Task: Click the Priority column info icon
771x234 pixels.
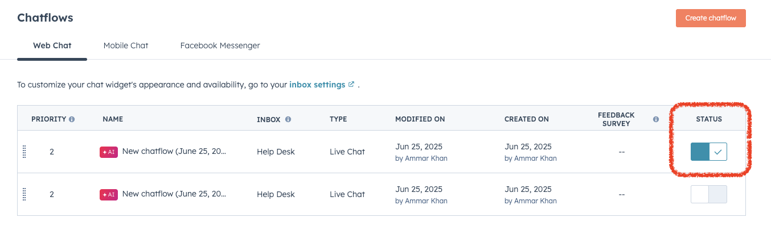Action: [x=72, y=119]
